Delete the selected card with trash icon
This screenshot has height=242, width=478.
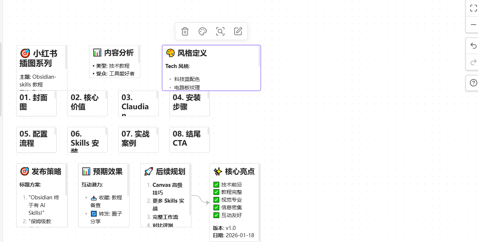coord(185,31)
